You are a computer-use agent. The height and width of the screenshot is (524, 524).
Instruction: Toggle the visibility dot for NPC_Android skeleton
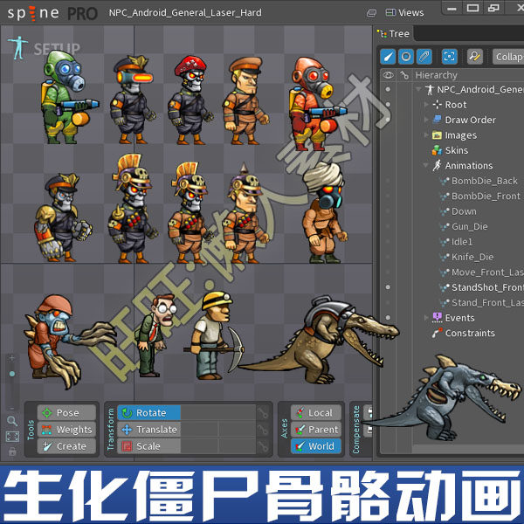[388, 89]
